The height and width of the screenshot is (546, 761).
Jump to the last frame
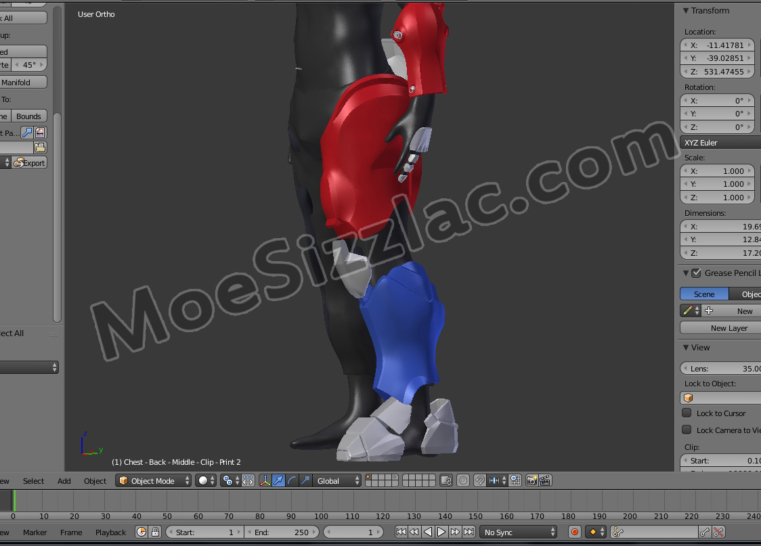tap(469, 532)
